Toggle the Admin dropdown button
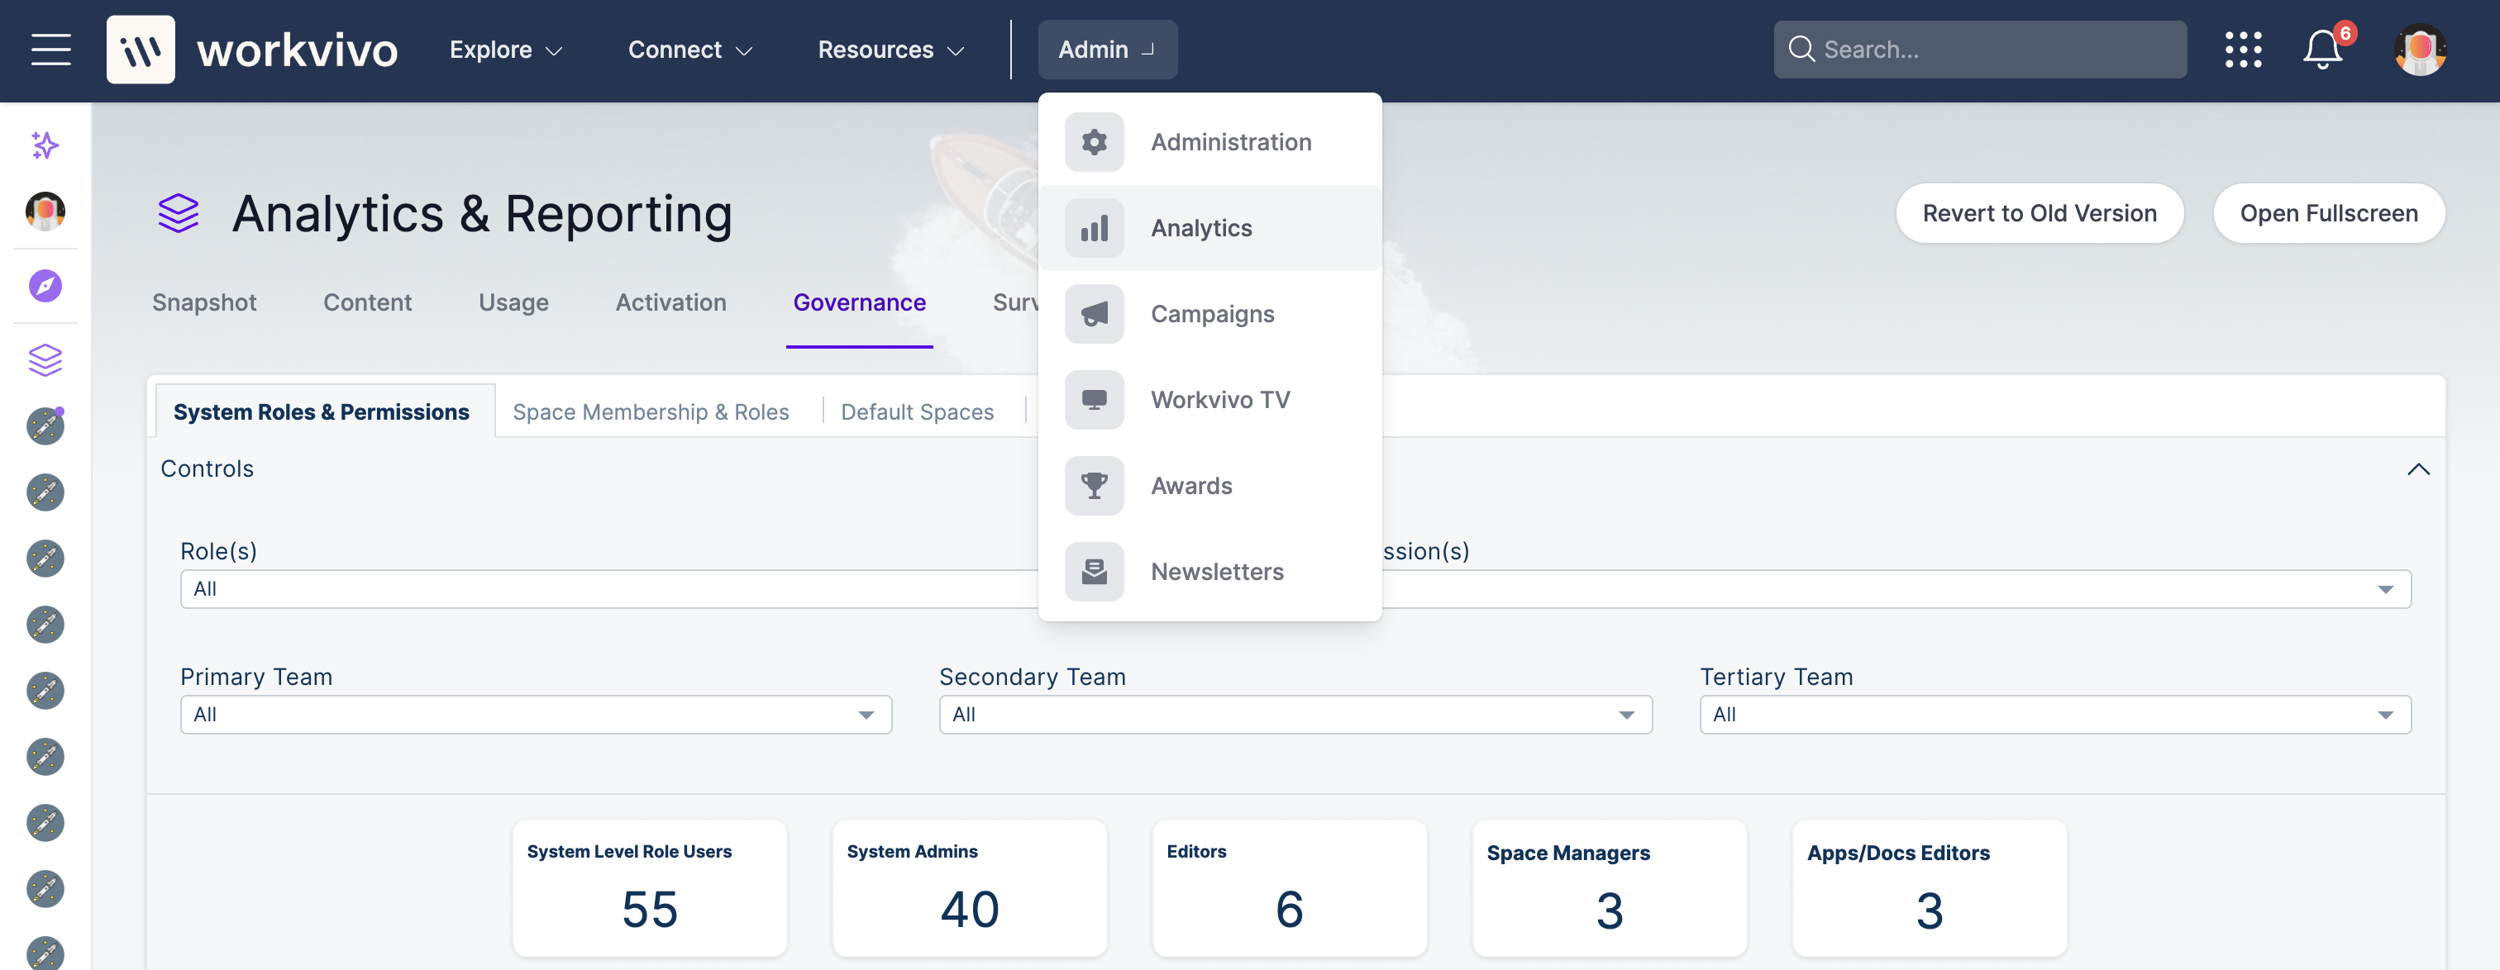2500x970 pixels. click(x=1107, y=50)
